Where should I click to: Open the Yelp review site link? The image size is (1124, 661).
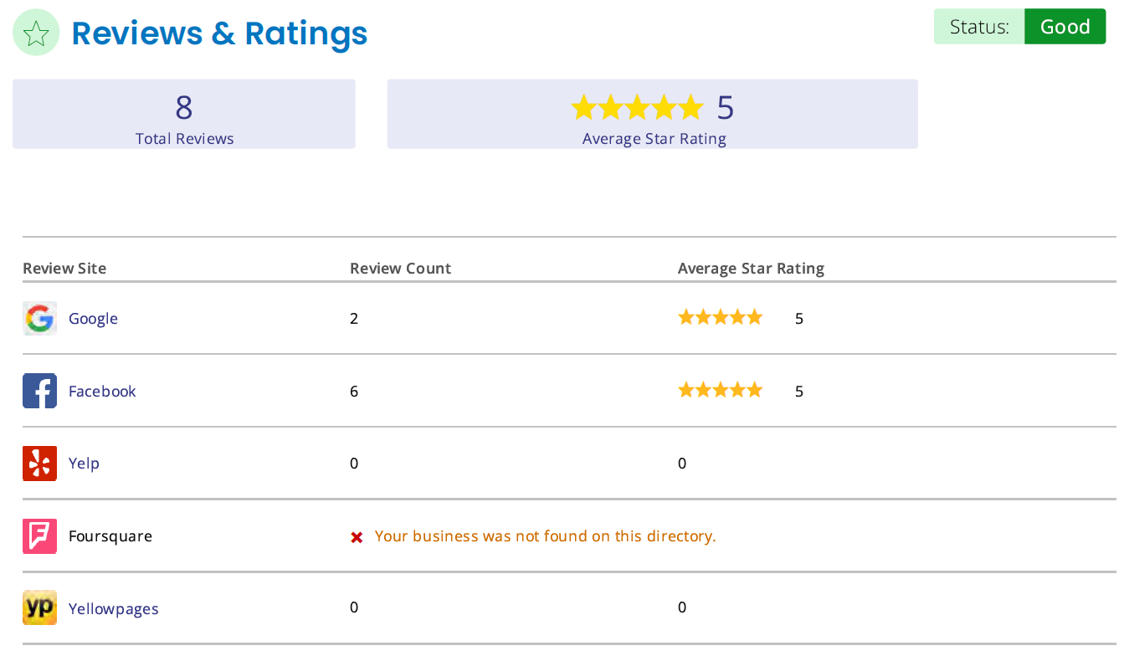[x=84, y=464]
